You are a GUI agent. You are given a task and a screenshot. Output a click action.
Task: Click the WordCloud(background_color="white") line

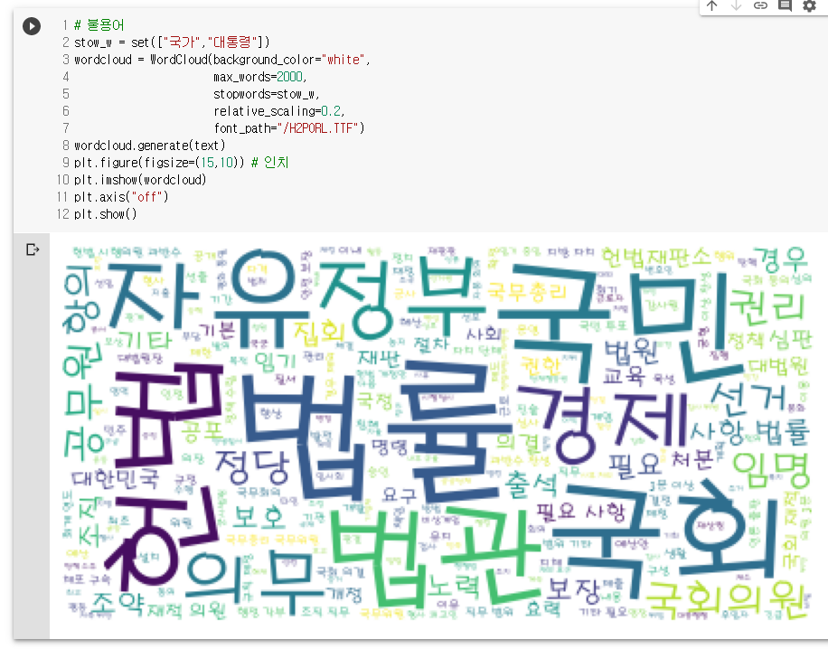tap(221, 60)
